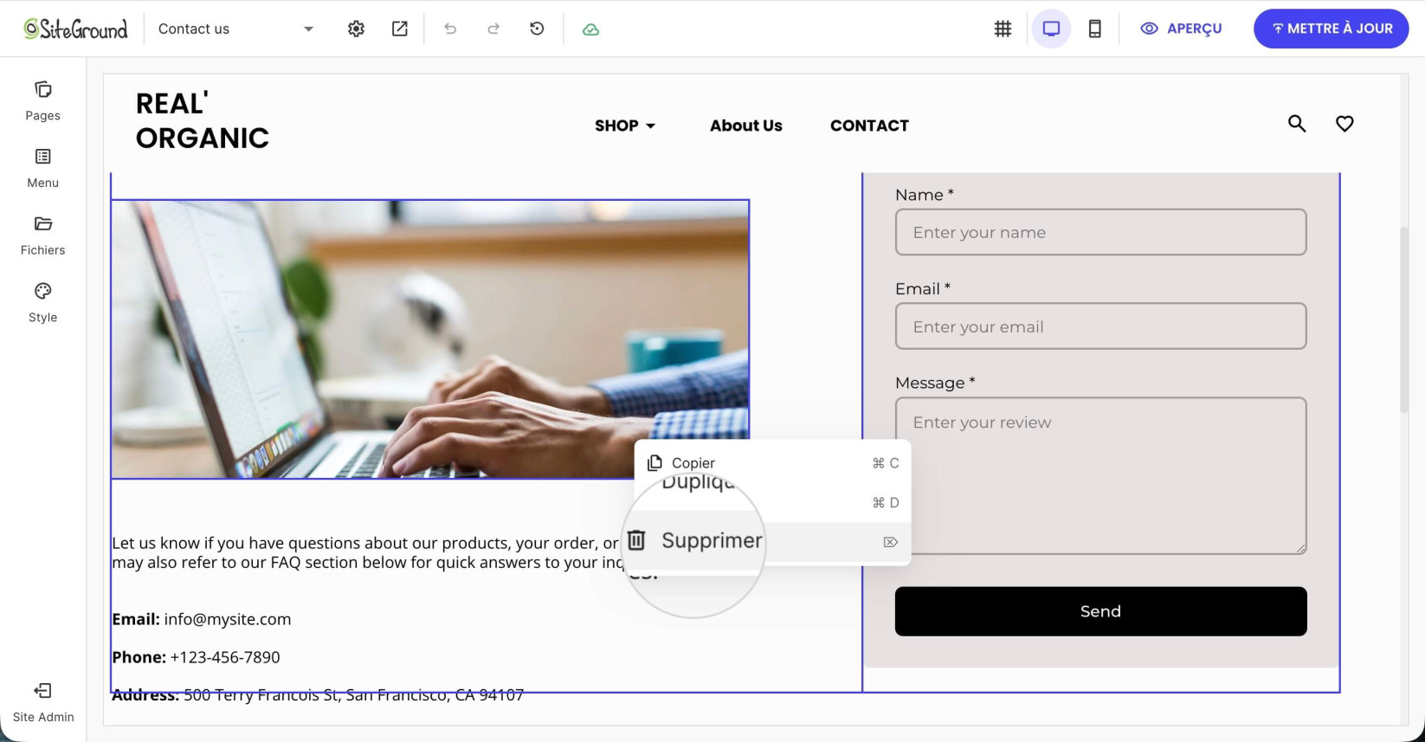Click the Email input field
Viewport: 1425px width, 742px height.
pyautogui.click(x=1100, y=326)
